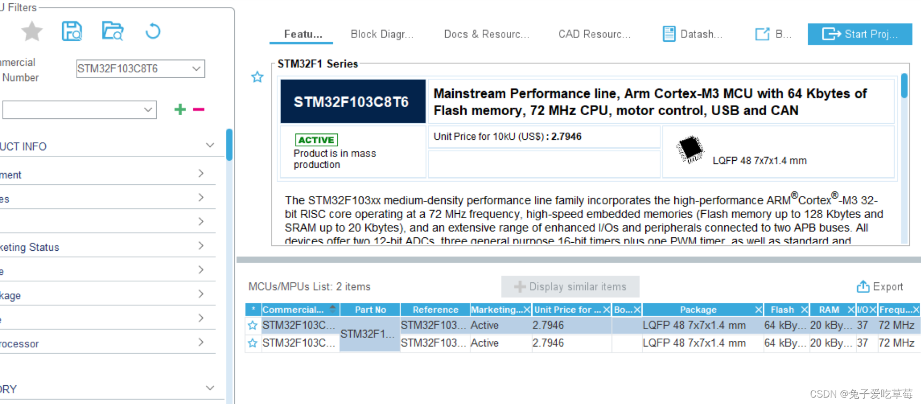Click the STM32F1 Part No cell
The image size is (921, 404).
[x=370, y=334]
